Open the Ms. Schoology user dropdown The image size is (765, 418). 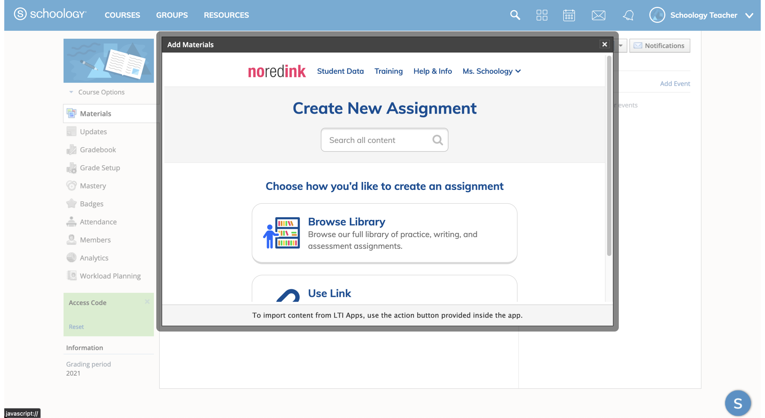click(x=491, y=71)
